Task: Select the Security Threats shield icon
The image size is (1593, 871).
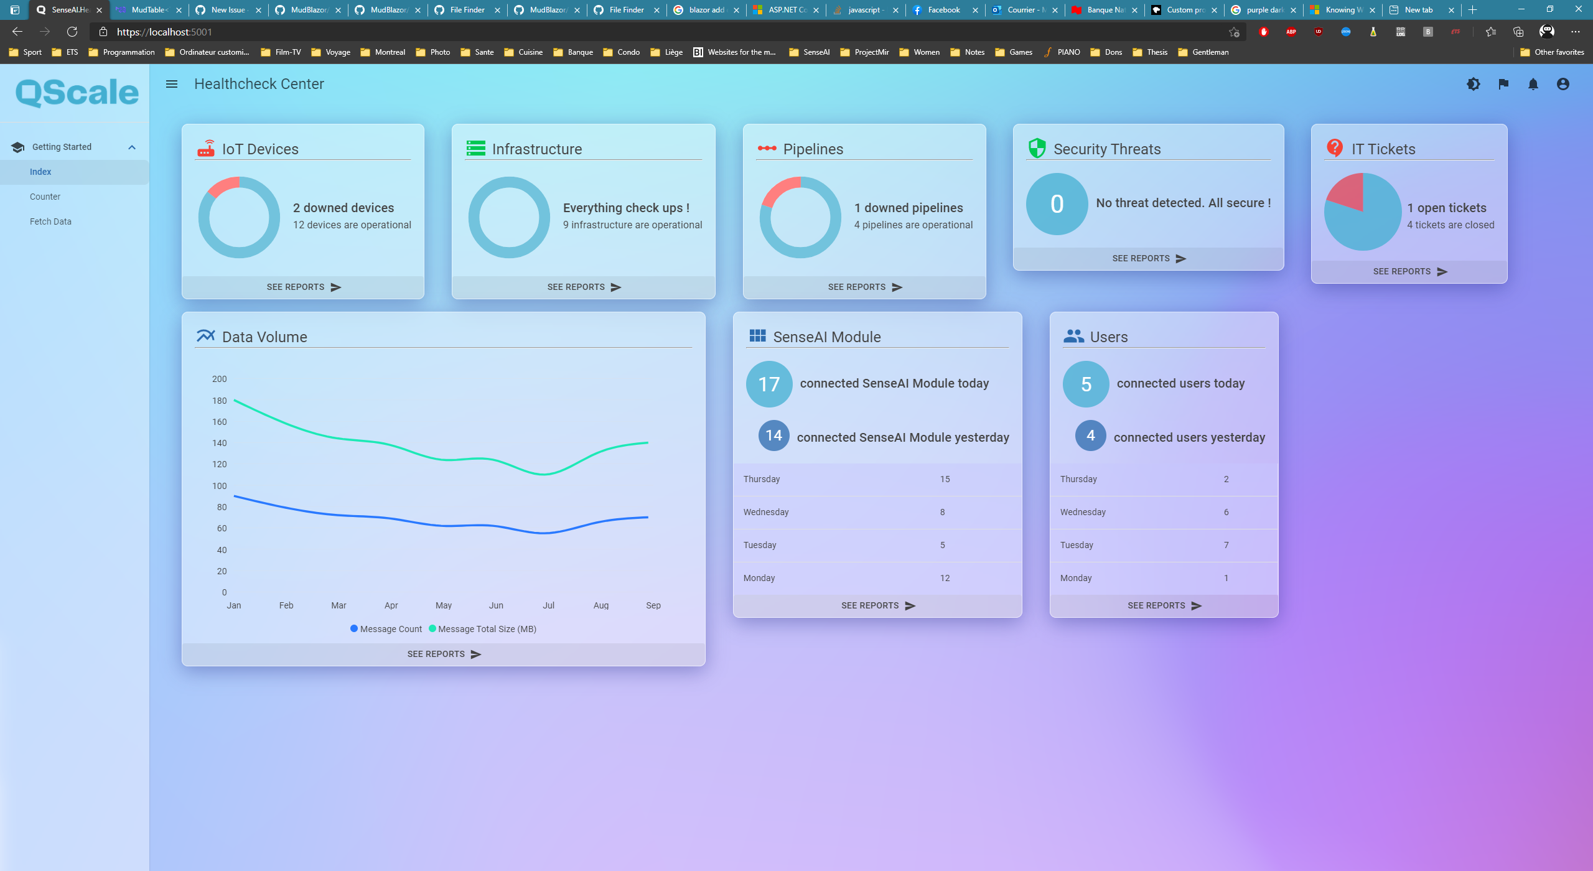Action: click(x=1037, y=148)
